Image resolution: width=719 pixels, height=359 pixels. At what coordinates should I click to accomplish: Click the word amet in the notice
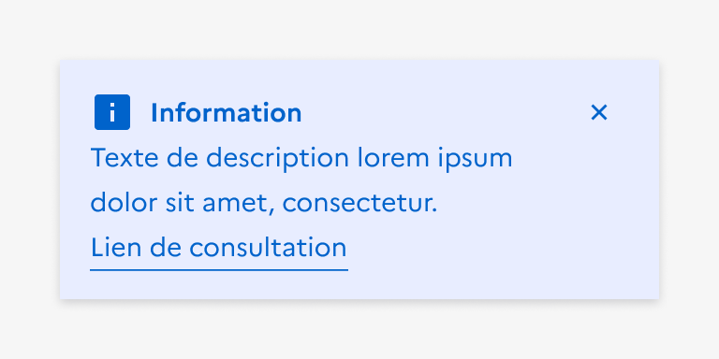239,203
